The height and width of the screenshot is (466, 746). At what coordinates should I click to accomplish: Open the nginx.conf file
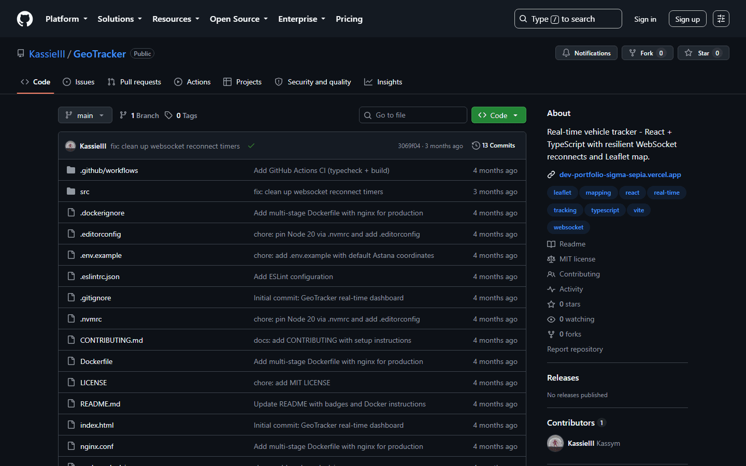97,446
